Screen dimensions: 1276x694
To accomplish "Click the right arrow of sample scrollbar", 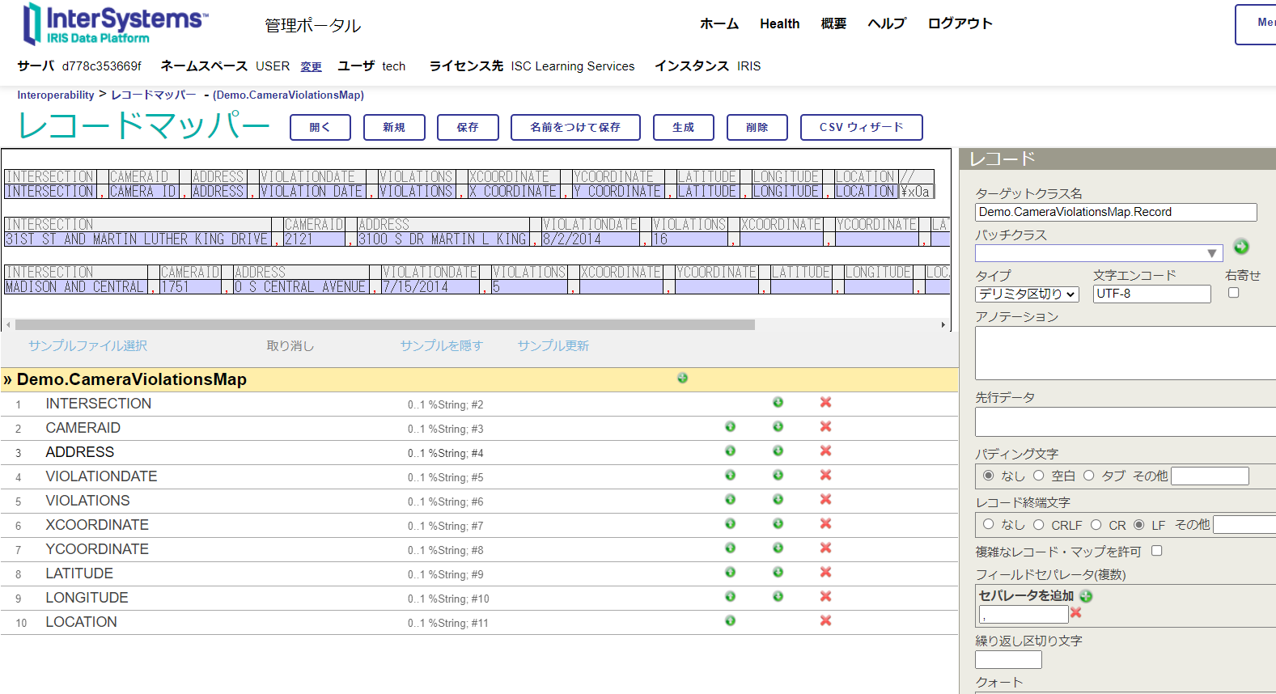I will (943, 325).
